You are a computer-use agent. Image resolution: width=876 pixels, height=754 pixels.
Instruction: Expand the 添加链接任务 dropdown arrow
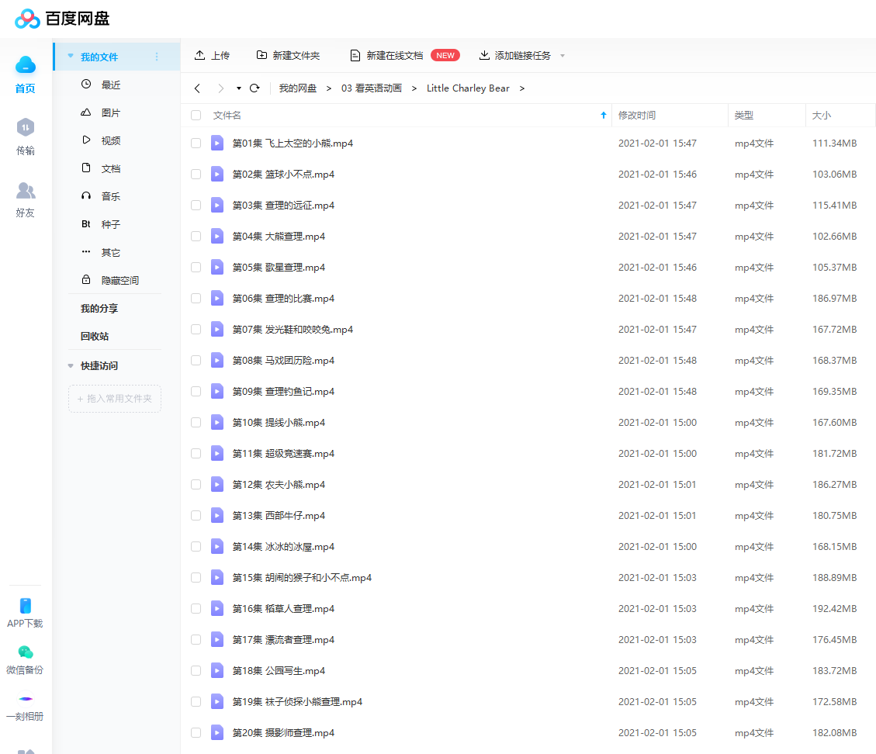tap(563, 56)
